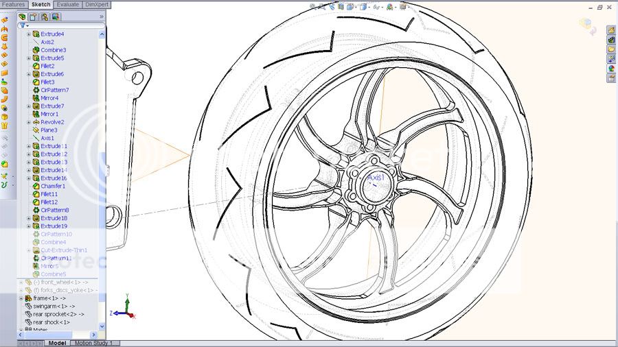The height and width of the screenshot is (347, 618).
Task: Click feature tree scroll down arrow
Action: point(102,326)
